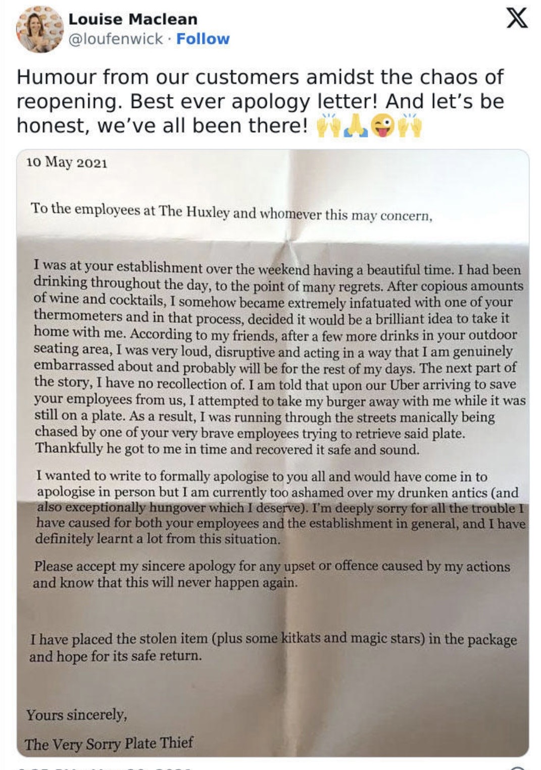The width and height of the screenshot is (541, 770).
Task: Click the '10 May 2021' date on the letter
Action: (67, 162)
